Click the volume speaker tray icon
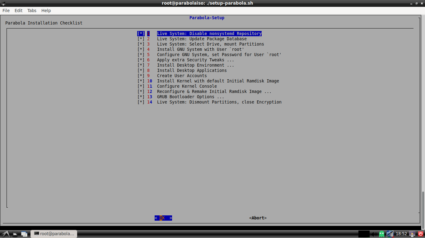This screenshot has width=425, height=238. (x=374, y=234)
